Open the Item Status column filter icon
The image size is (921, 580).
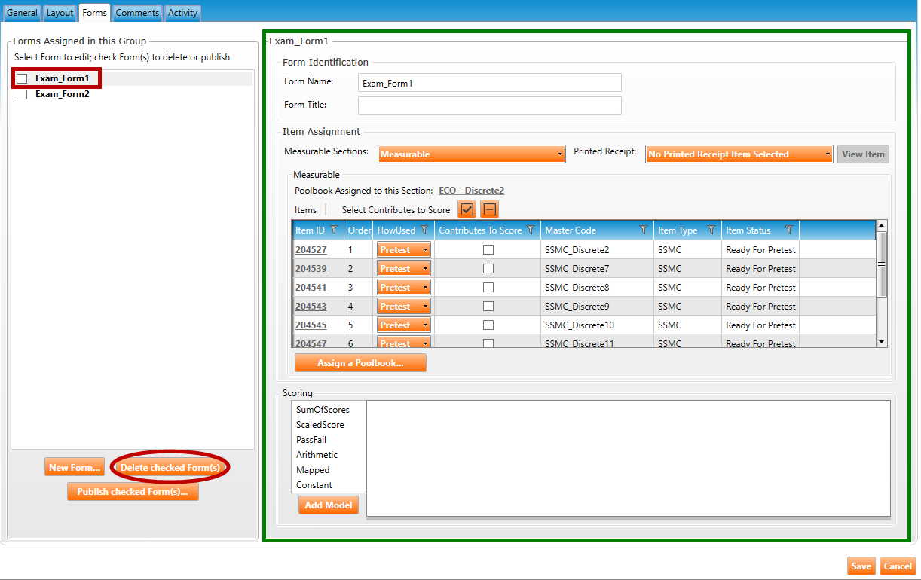789,230
